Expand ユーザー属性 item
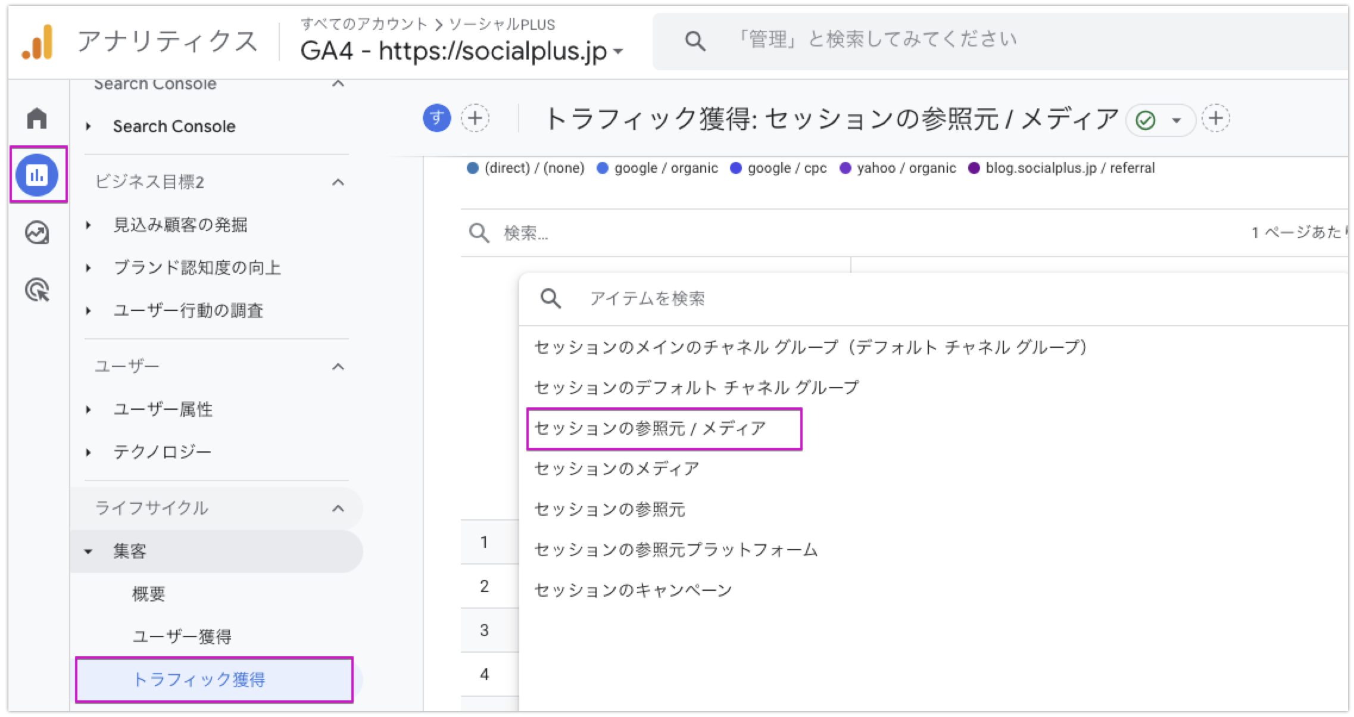The width and height of the screenshot is (1354, 717). click(x=88, y=410)
